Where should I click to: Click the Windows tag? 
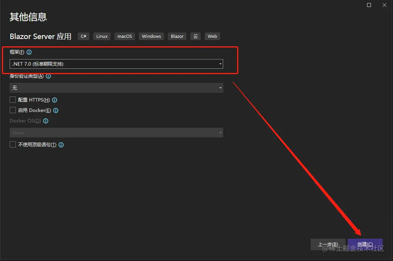click(151, 36)
